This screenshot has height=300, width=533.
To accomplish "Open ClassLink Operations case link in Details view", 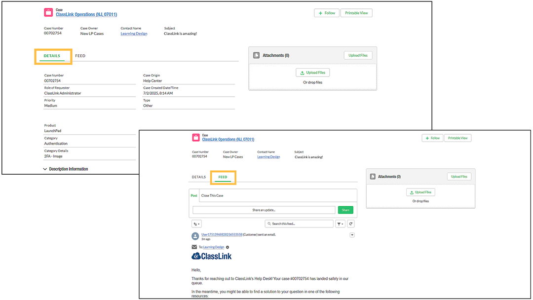I will point(86,15).
